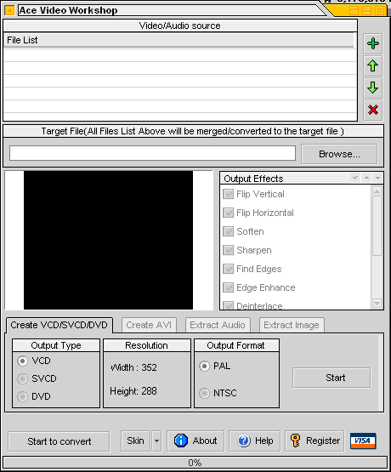Choose the NTSC output format

point(205,393)
